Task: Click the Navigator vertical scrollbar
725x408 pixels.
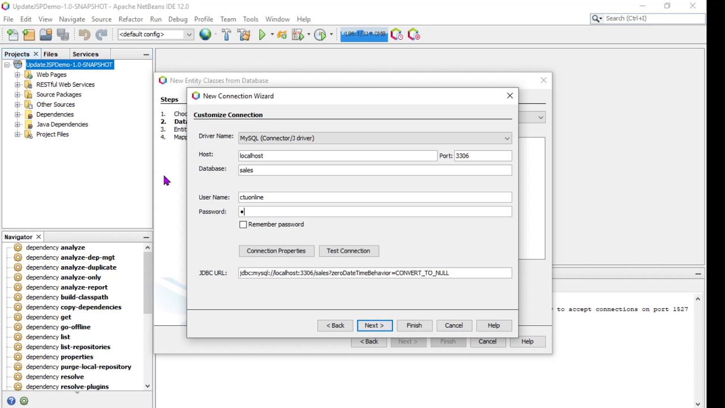Action: pyautogui.click(x=147, y=283)
